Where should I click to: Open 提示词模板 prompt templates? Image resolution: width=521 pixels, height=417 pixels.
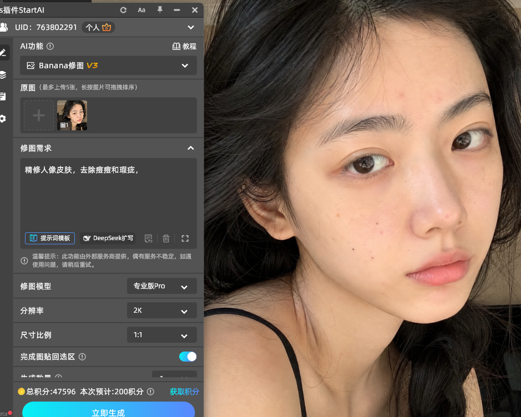pyautogui.click(x=50, y=238)
